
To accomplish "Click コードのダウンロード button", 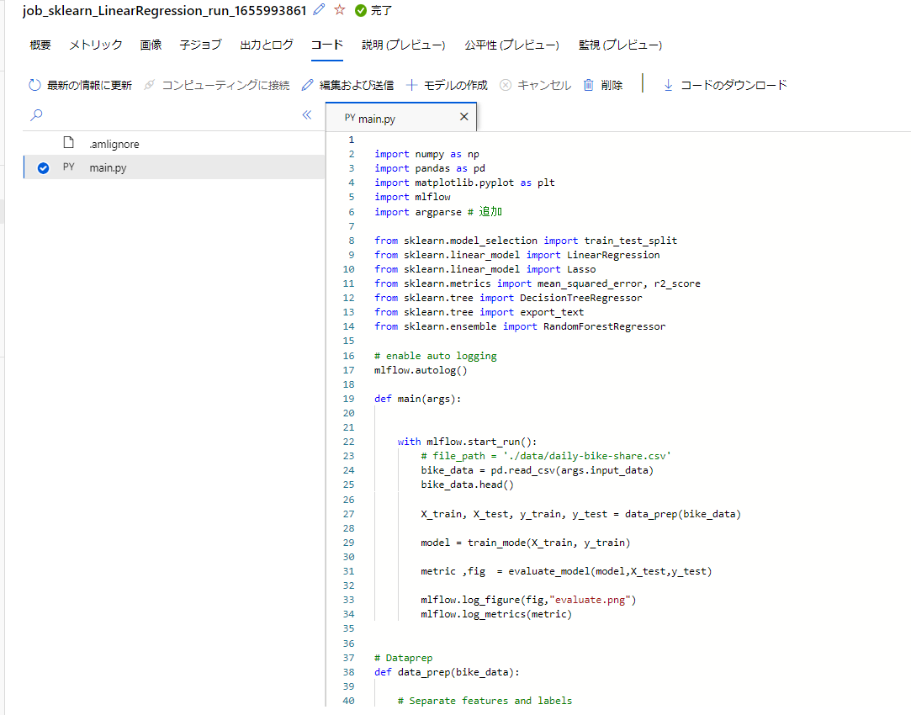I will pyautogui.click(x=724, y=85).
